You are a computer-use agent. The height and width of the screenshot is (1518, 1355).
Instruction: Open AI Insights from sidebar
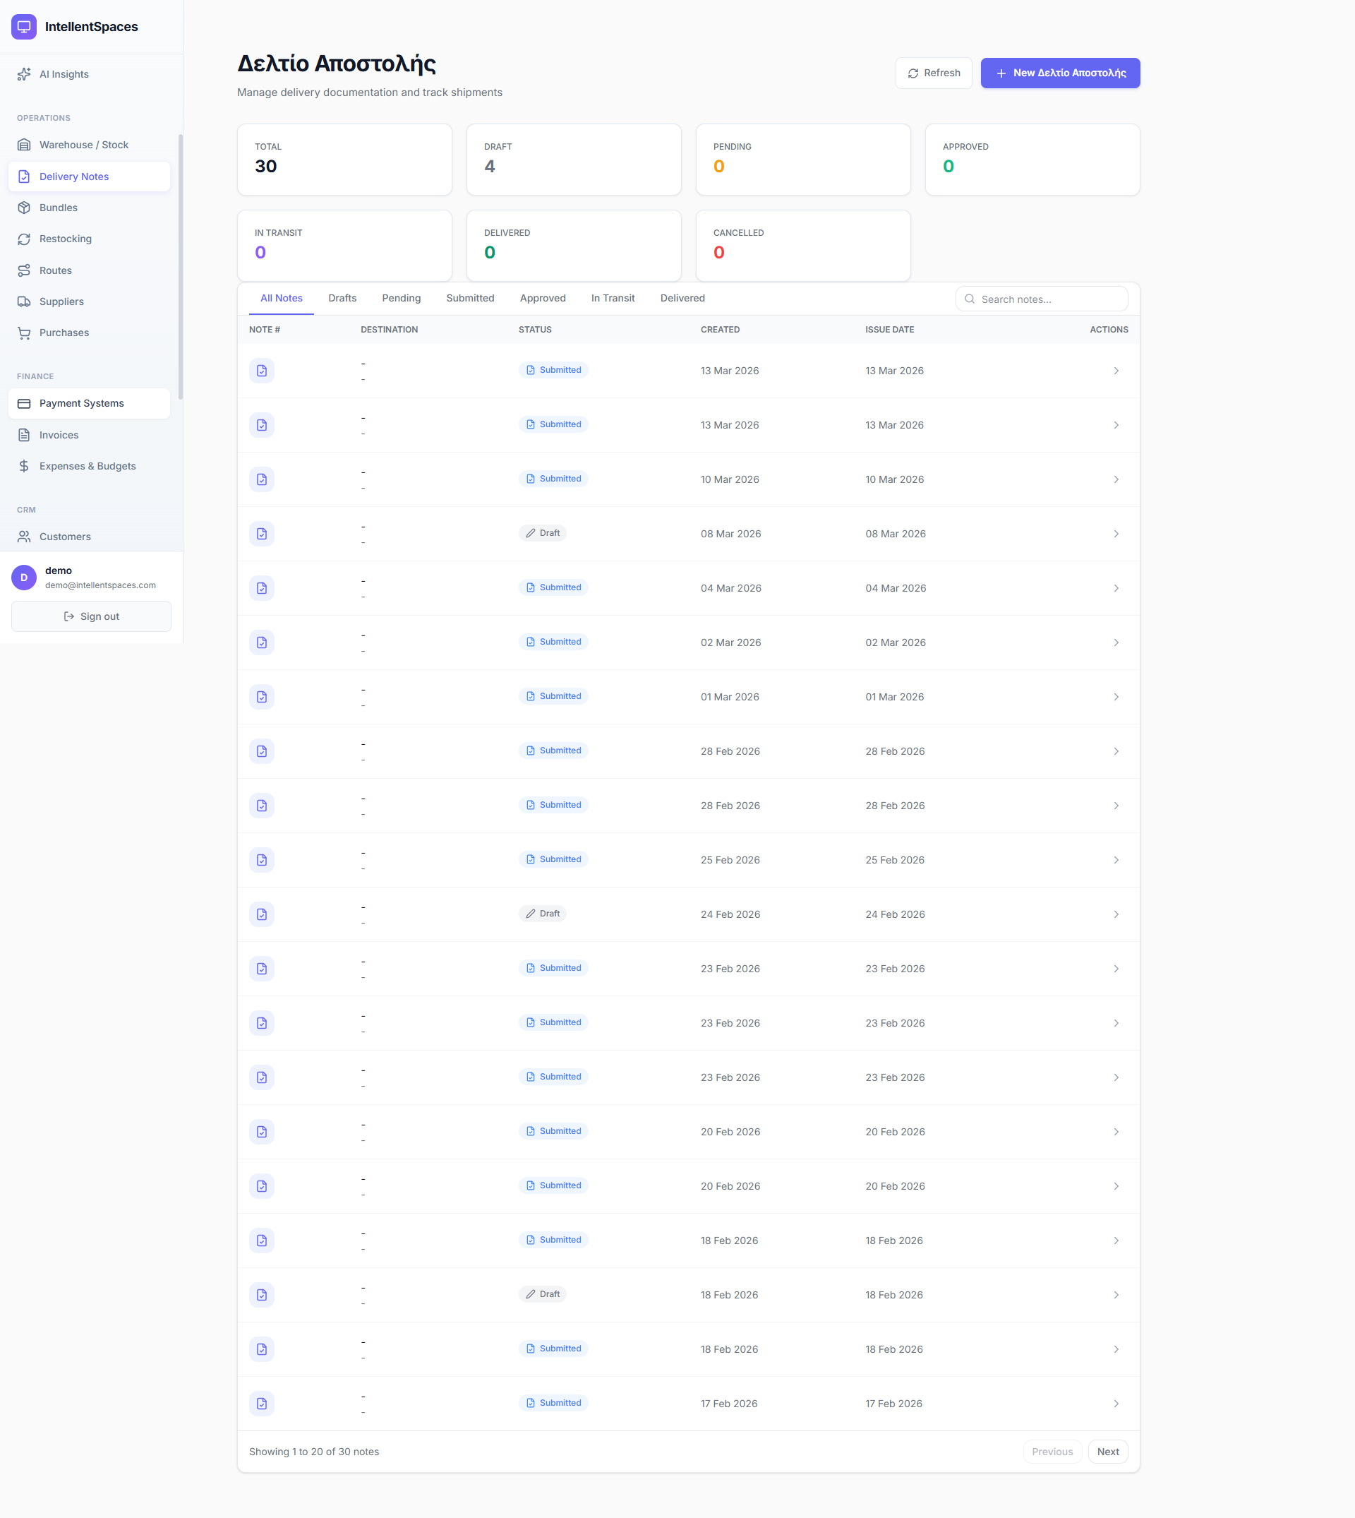click(90, 74)
